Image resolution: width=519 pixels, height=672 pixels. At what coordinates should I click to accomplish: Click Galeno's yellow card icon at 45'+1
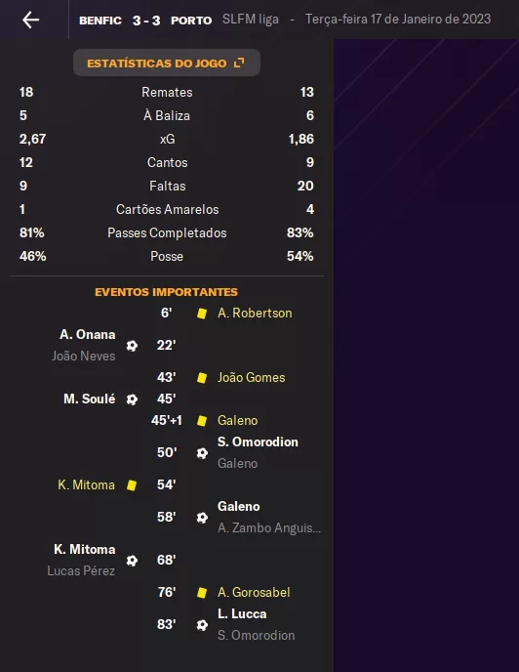(202, 420)
